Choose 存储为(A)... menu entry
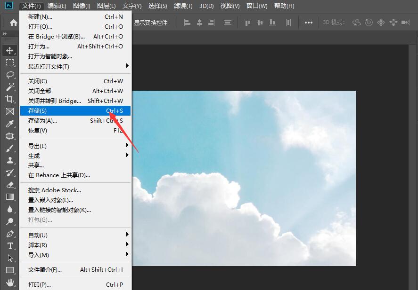The height and width of the screenshot is (290, 418). pyautogui.click(x=75, y=121)
